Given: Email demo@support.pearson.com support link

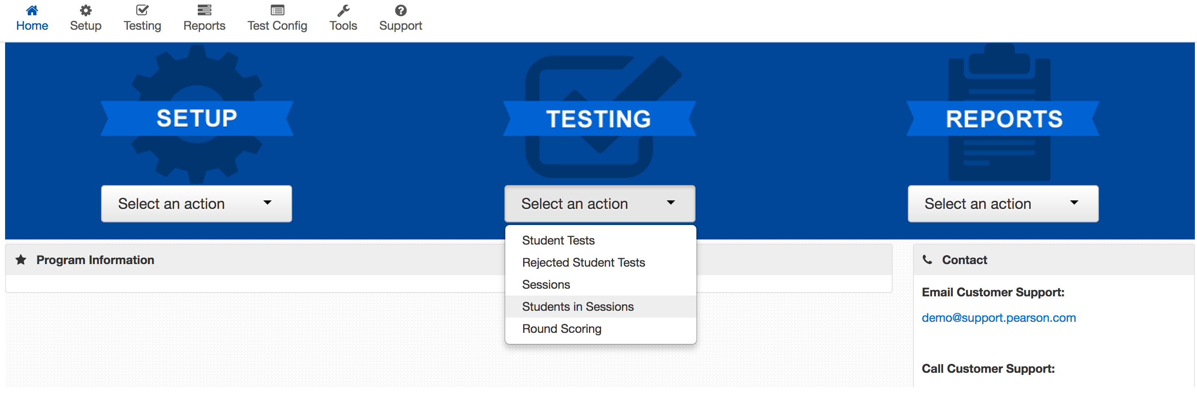Looking at the screenshot, I should coord(999,318).
